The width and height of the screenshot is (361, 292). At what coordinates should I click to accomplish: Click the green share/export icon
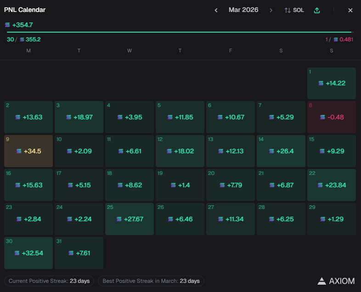317,10
